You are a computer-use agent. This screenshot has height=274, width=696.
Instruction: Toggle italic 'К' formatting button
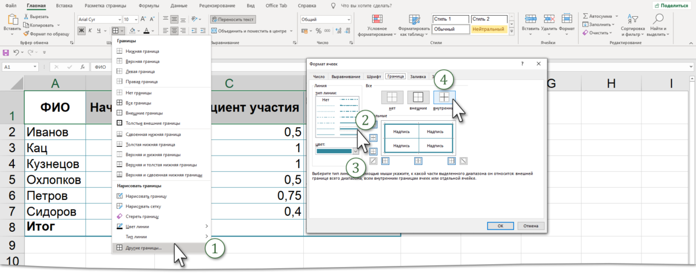tap(91, 31)
